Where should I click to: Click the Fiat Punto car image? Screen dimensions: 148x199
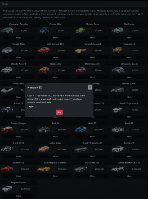tap(118, 31)
